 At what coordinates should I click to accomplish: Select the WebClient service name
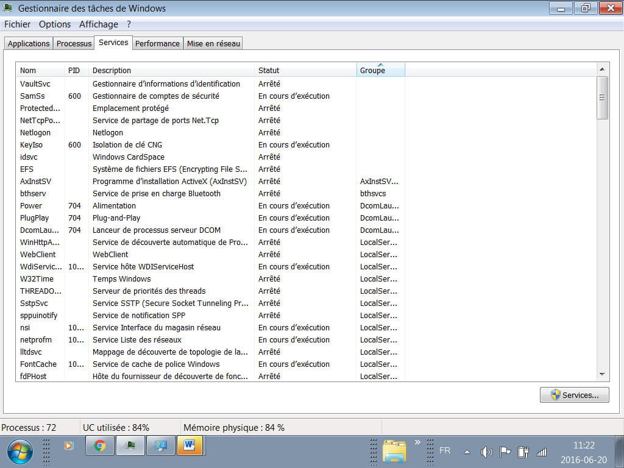[38, 254]
